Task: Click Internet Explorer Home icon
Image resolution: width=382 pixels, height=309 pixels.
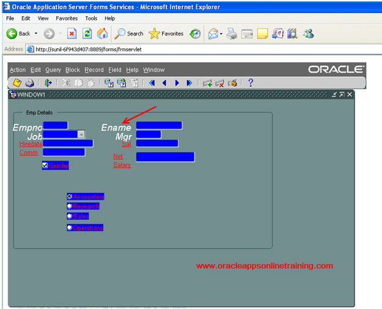Action: click(x=102, y=34)
